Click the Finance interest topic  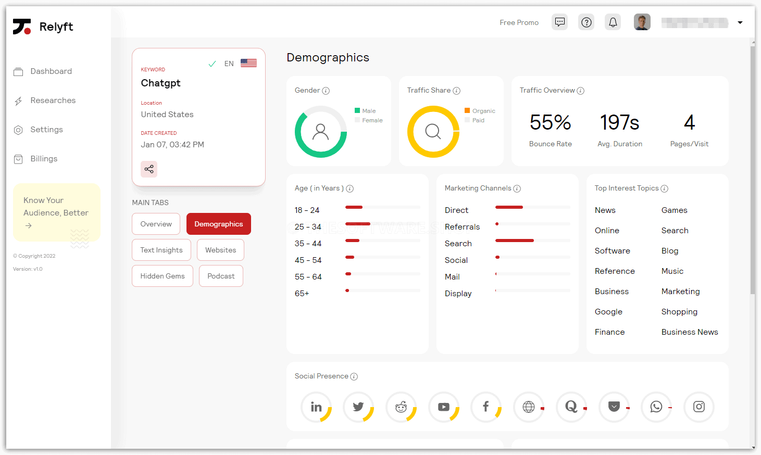tap(610, 332)
